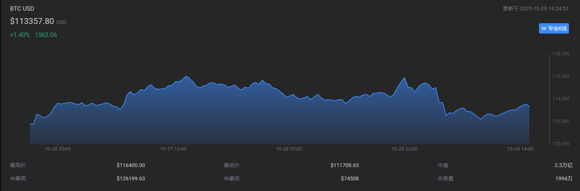Click the 市值 value 2.3万亿
580x191 pixels.
(x=563, y=165)
